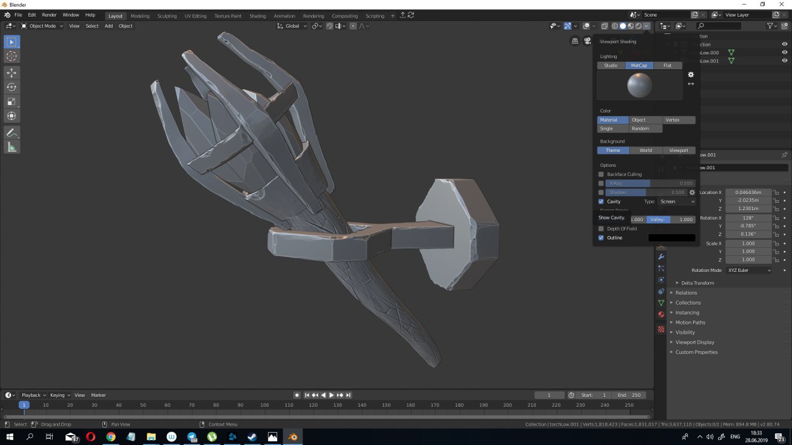Image resolution: width=792 pixels, height=445 pixels.
Task: Switch to wireframe shading mode
Action: tap(615, 26)
